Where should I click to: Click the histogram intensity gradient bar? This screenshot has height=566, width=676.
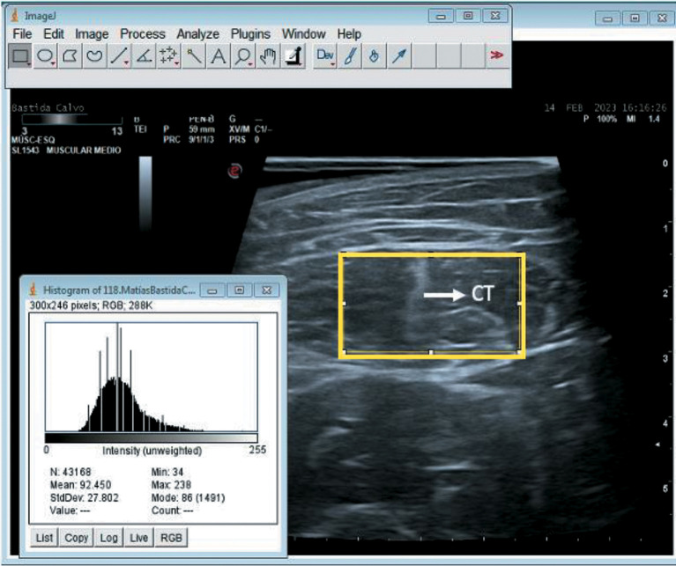pos(151,437)
